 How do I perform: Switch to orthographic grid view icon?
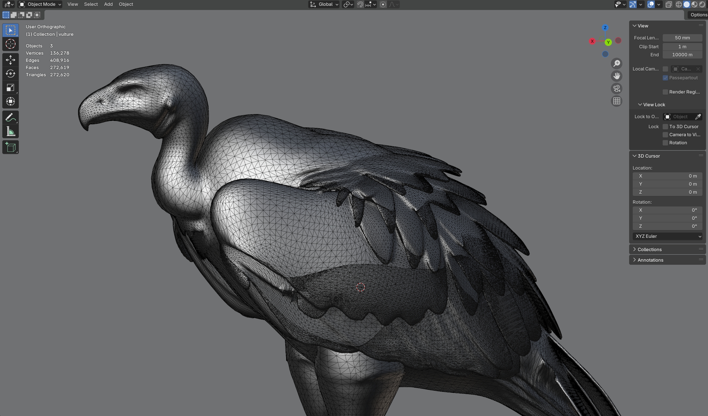[617, 101]
